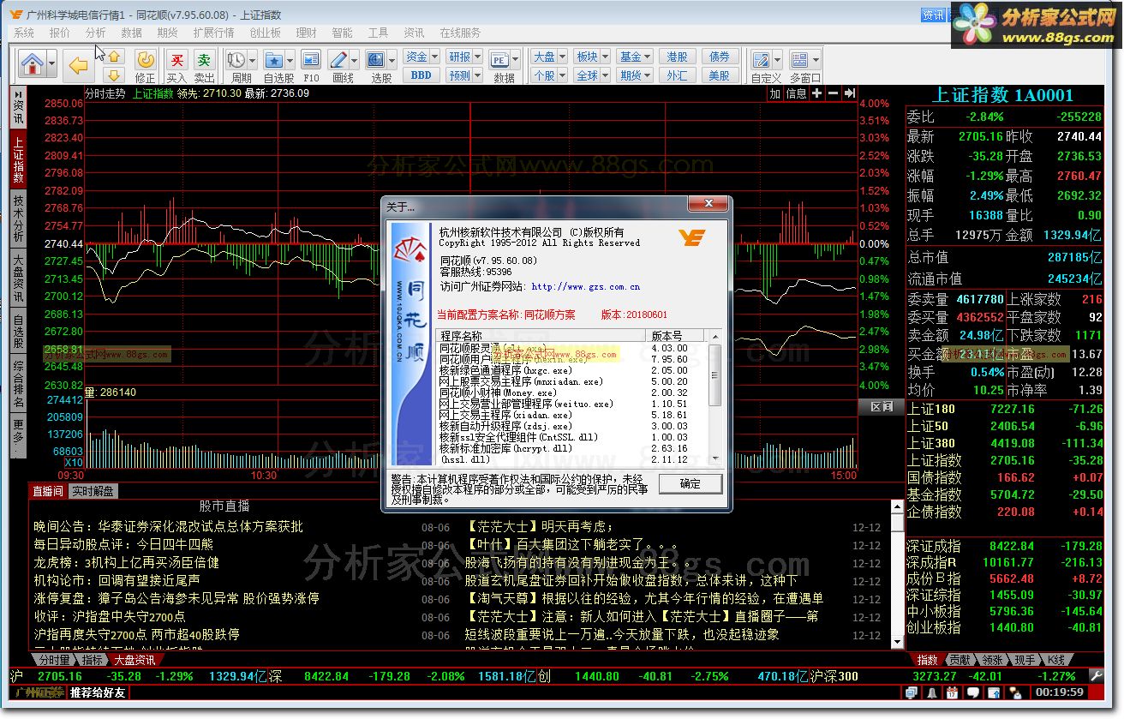Click the 信息 button above chart

(x=796, y=93)
